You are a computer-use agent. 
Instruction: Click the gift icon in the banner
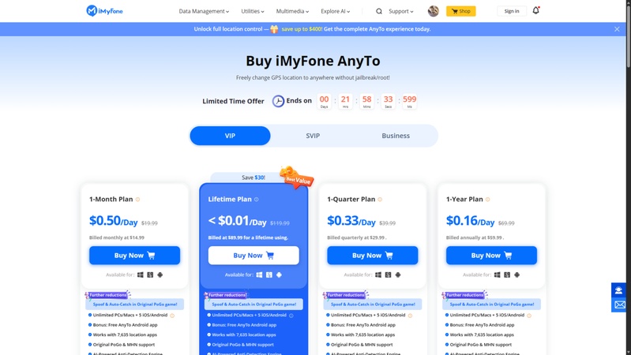tap(274, 29)
